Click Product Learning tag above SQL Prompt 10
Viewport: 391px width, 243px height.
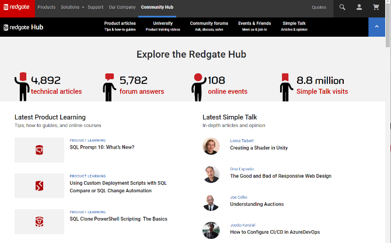click(88, 140)
